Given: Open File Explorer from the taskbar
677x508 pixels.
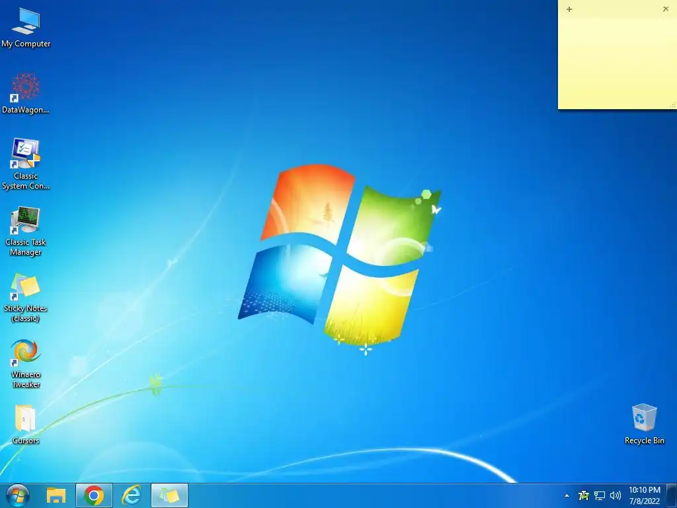Looking at the screenshot, I should pyautogui.click(x=56, y=495).
